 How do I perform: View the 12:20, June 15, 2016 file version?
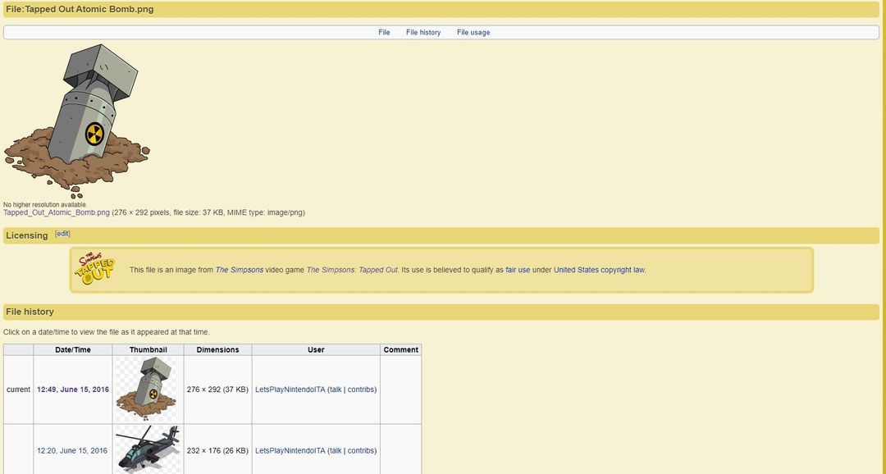point(72,450)
